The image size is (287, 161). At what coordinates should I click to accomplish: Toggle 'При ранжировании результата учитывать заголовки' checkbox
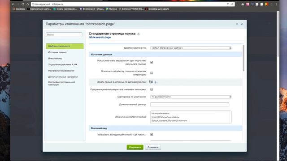click(152, 89)
